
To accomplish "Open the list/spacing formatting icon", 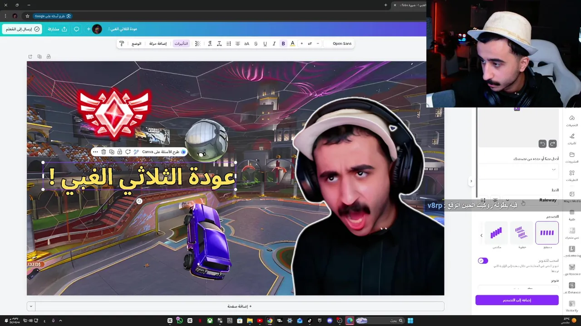I will [228, 43].
